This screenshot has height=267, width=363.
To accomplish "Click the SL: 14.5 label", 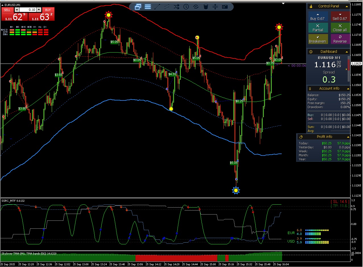I will tap(340, 201).
